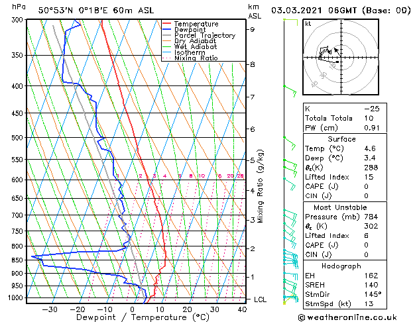
Task: Click the '300' pressure level label
Action: (x=19, y=20)
